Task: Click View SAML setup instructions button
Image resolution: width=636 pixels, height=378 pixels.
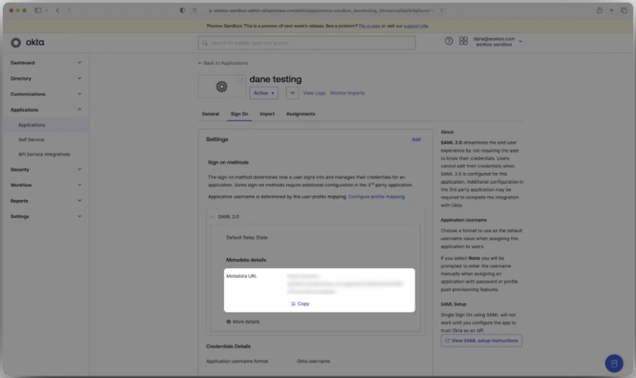Action: [x=481, y=341]
